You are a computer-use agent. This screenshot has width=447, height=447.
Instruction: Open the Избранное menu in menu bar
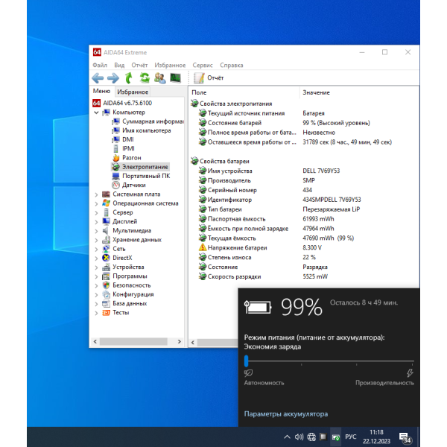170,65
